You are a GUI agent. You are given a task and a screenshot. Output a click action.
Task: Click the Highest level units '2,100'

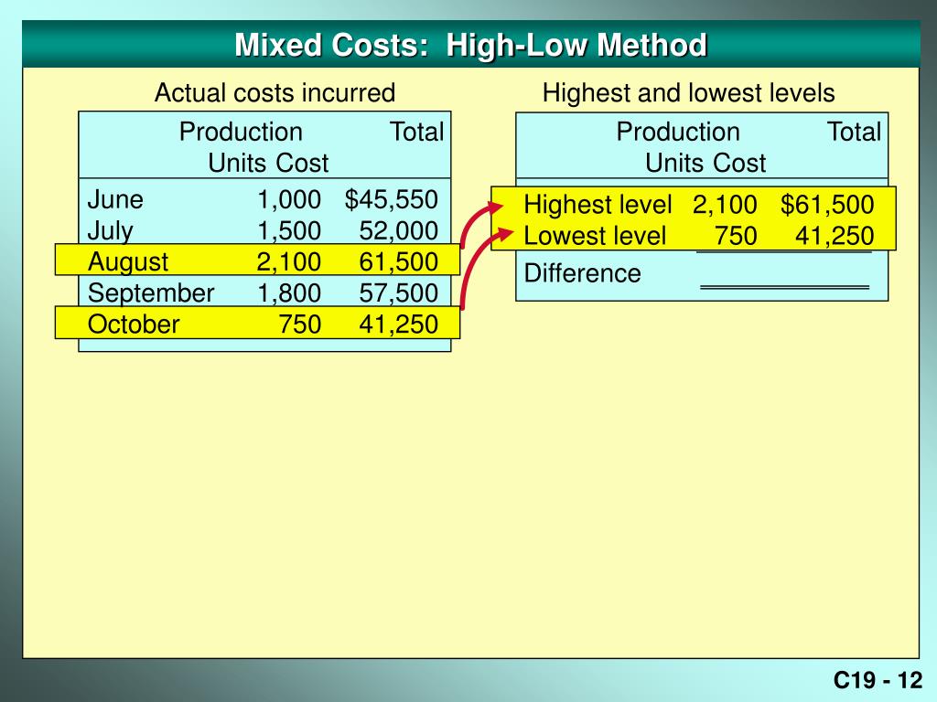point(725,205)
